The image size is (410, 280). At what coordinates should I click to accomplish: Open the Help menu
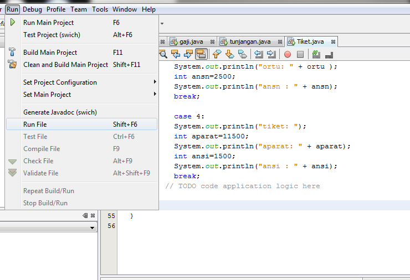(x=148, y=9)
